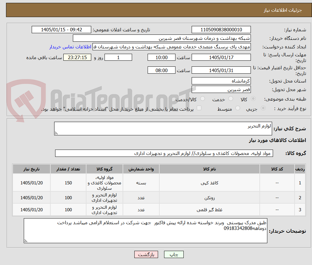Select the جزیی purchase type radio
The width and height of the screenshot is (312, 265).
(263, 108)
